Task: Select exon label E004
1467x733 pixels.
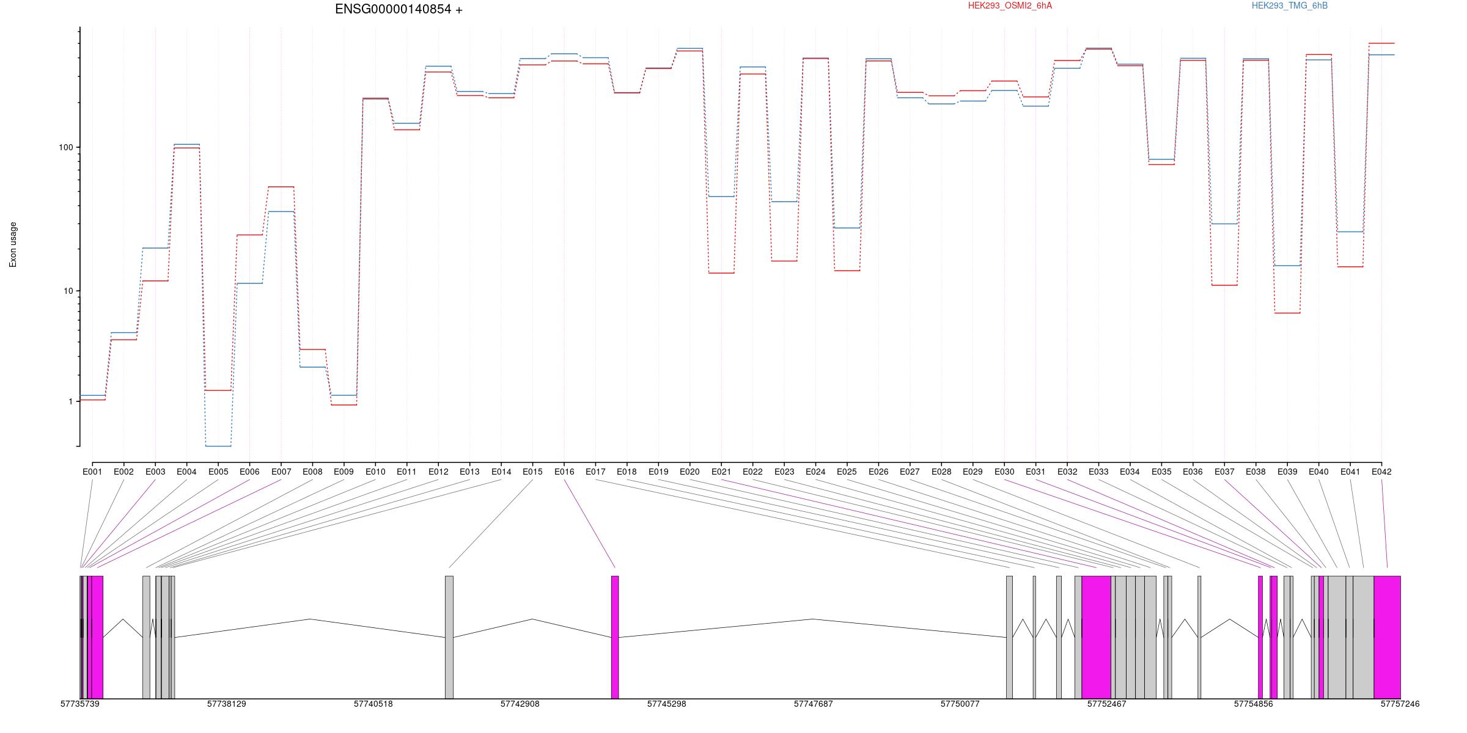Action: [x=186, y=472]
